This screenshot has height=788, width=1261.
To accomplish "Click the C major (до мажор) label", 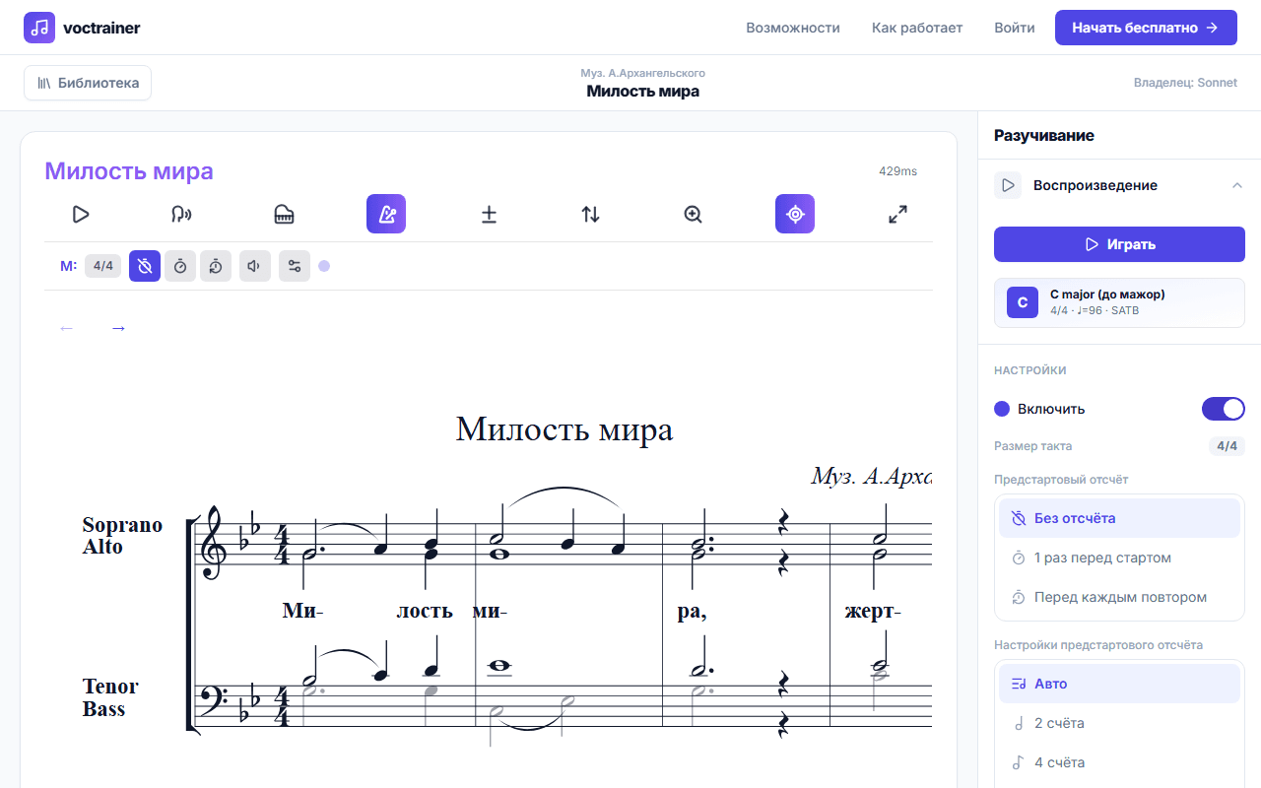I will pos(1107,294).
